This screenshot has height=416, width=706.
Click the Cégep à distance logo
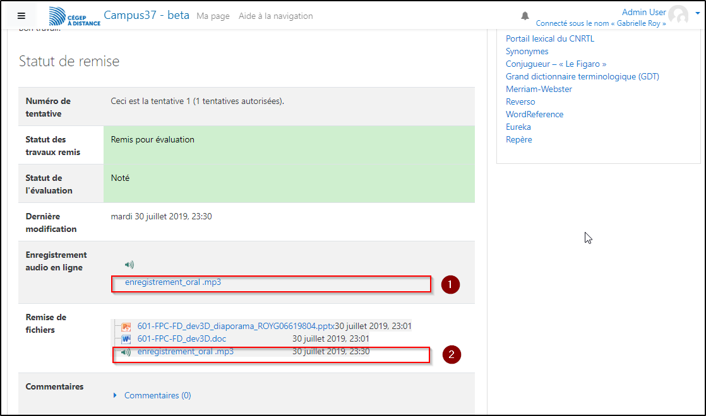click(75, 16)
